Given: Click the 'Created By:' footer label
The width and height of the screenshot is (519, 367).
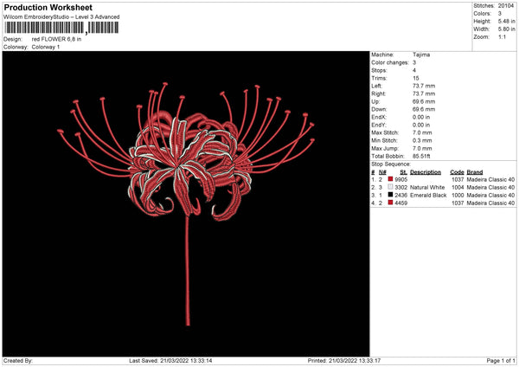Looking at the screenshot, I should point(18,360).
